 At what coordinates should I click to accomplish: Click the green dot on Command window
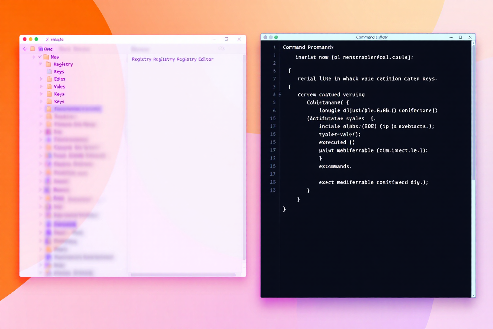[276, 37]
